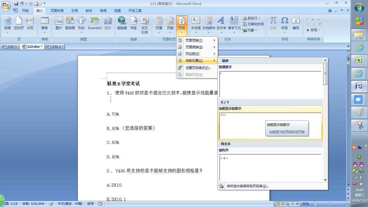
Task: Switch to the Developer (开发工具) tab
Action: (135, 11)
